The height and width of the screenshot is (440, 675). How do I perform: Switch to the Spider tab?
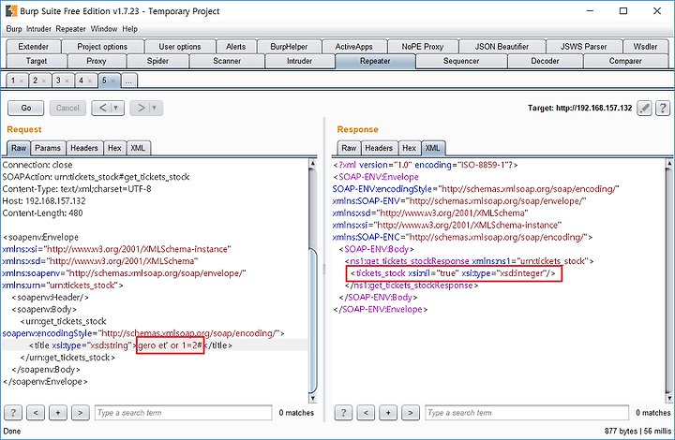tap(157, 61)
